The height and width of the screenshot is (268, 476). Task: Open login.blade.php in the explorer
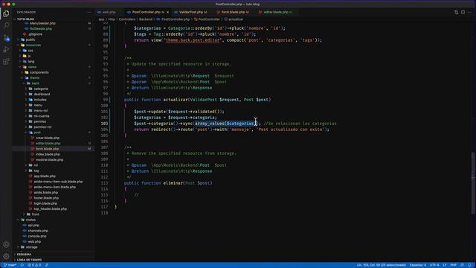pos(45,203)
